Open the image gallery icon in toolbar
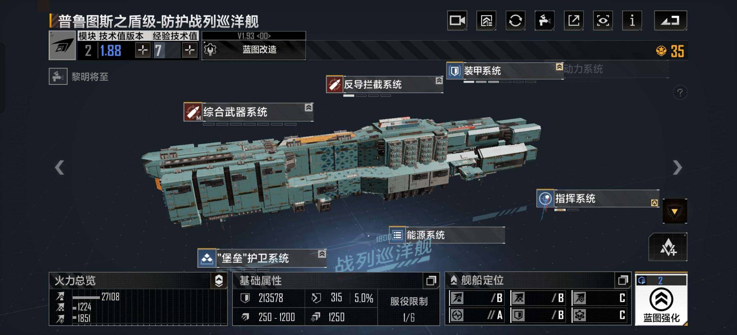Screen dimensions: 737x335 [x=486, y=20]
